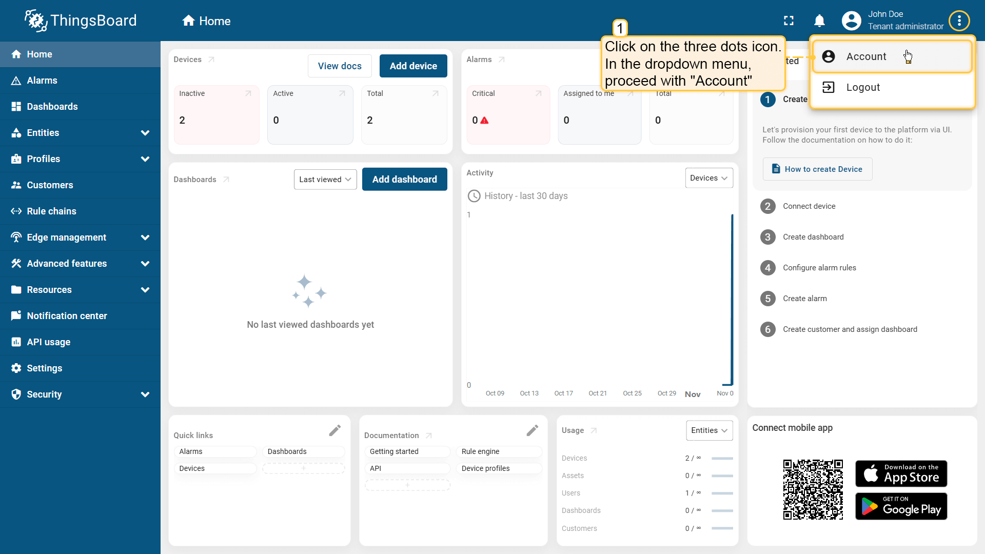The width and height of the screenshot is (985, 554).
Task: Click Google Play download badge
Action: [x=901, y=506]
